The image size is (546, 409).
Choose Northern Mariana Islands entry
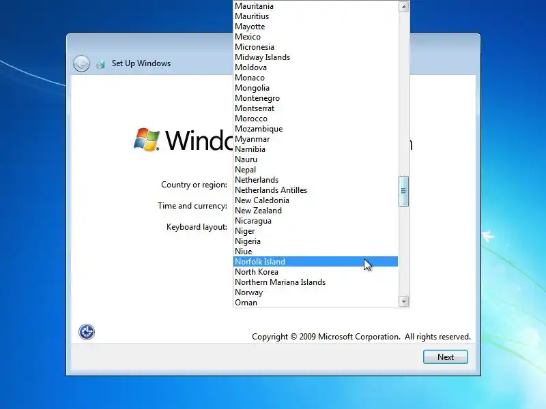tap(315, 282)
